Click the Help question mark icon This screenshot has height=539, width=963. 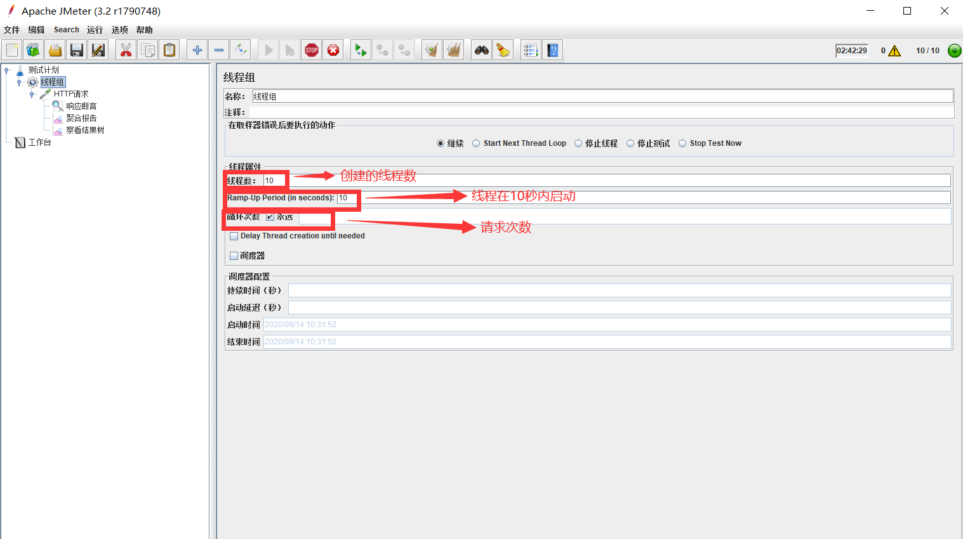553,50
